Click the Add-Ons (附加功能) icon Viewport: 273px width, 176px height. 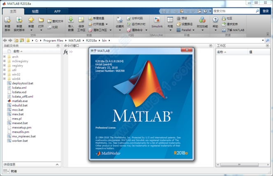click(x=202, y=20)
